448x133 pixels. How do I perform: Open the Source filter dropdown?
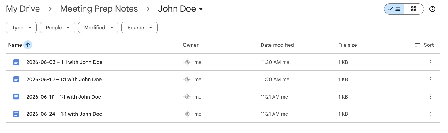[x=139, y=28]
